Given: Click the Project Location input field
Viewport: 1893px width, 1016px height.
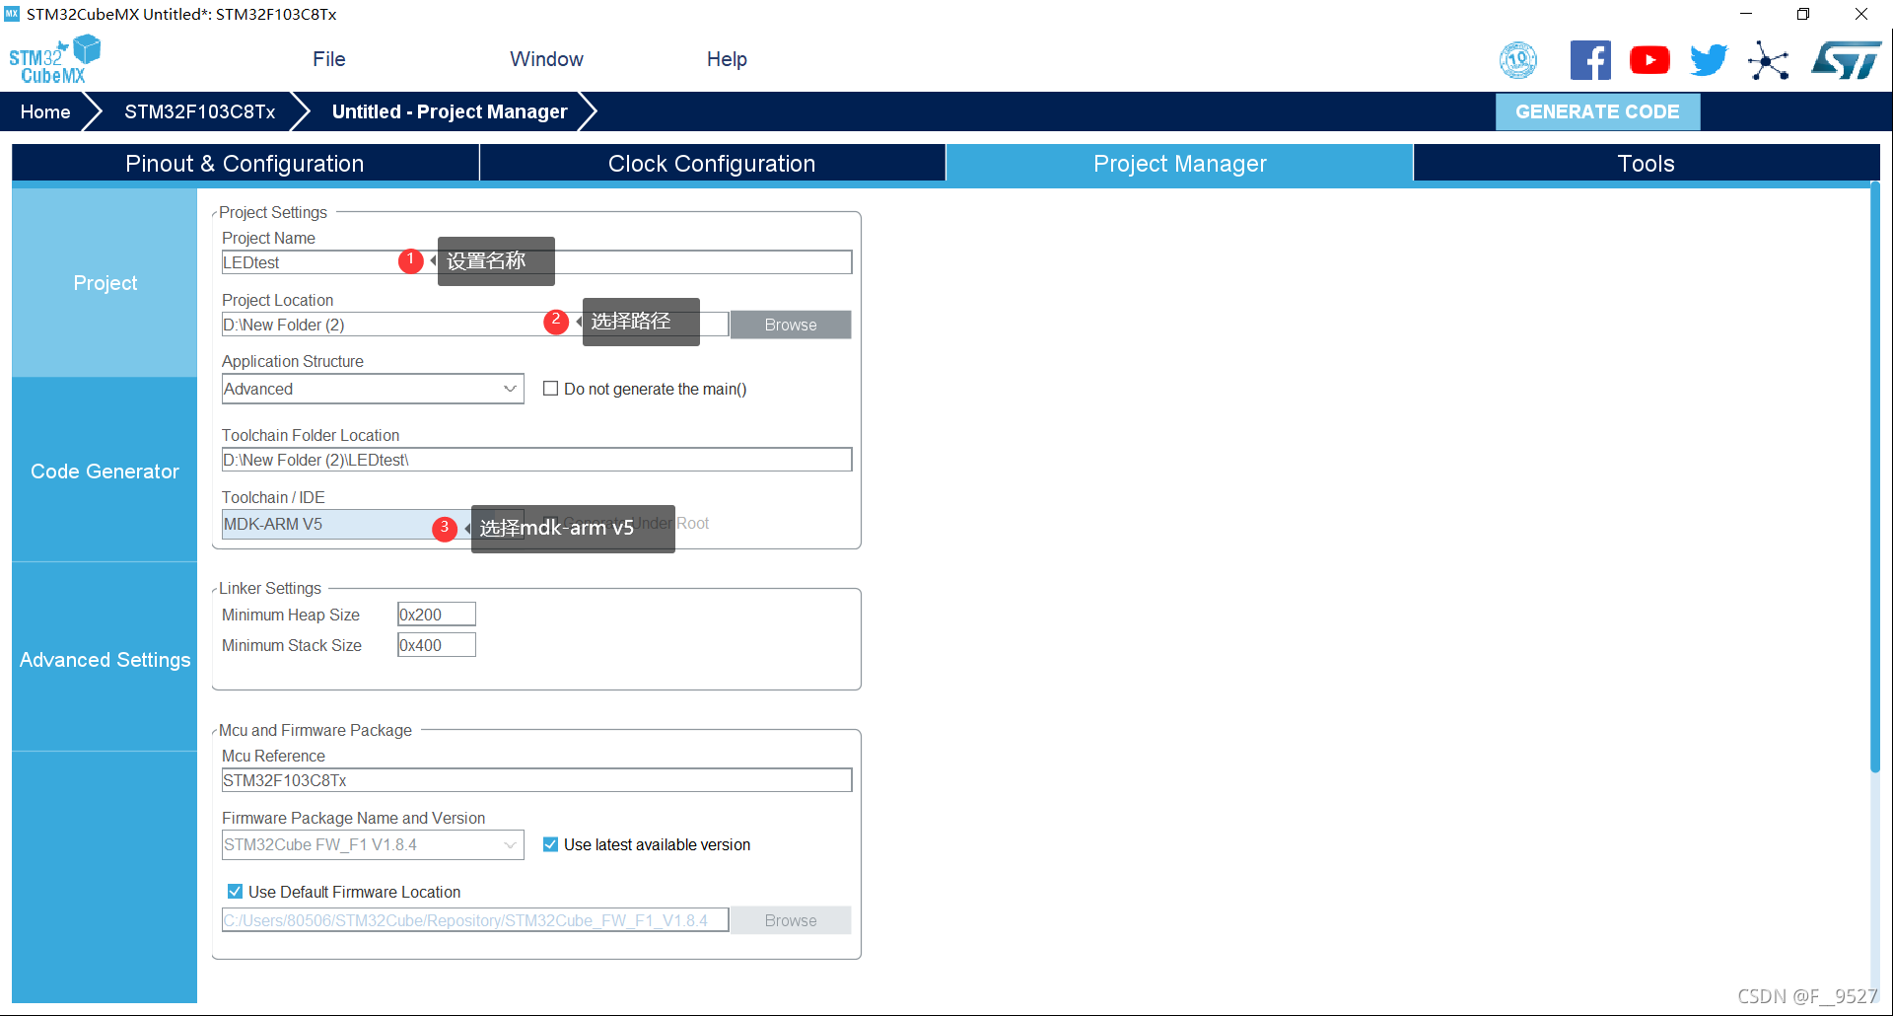Looking at the screenshot, I should tap(475, 325).
